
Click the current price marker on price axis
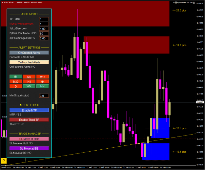pos(200,102)
